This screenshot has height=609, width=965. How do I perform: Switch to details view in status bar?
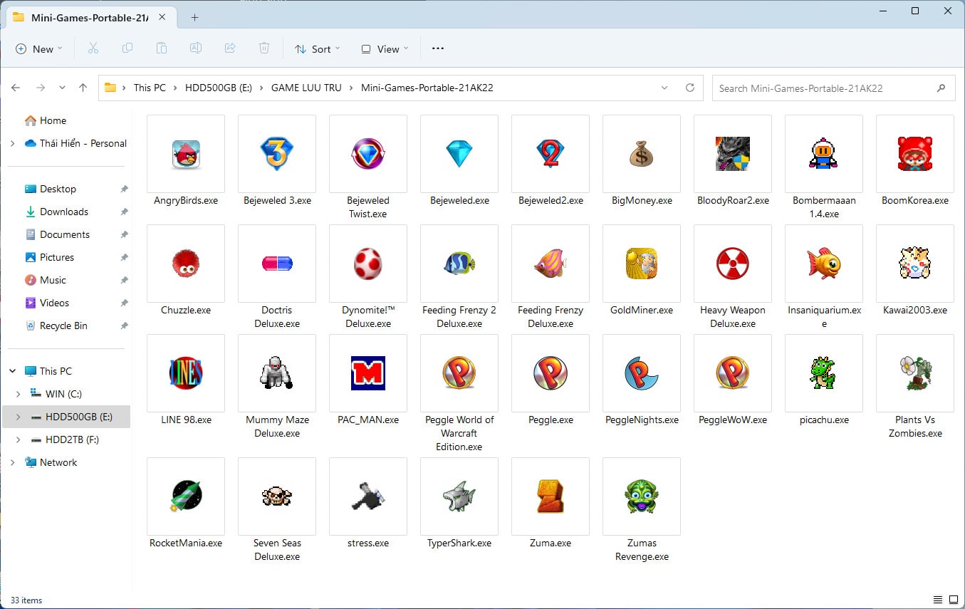coord(938,600)
